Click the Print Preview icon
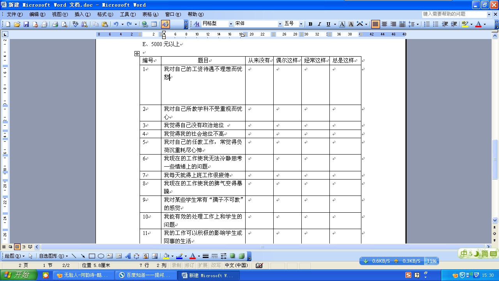This screenshot has width=499, height=281. click(x=64, y=24)
